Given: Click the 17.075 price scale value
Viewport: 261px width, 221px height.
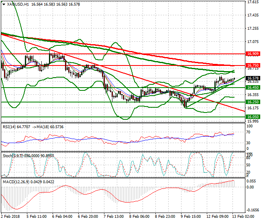Looking at the screenshot, I should 253,42.
